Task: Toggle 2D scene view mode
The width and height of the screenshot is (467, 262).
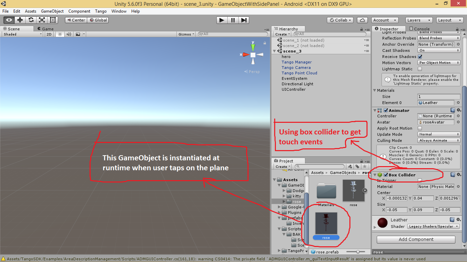Action: (x=49, y=34)
